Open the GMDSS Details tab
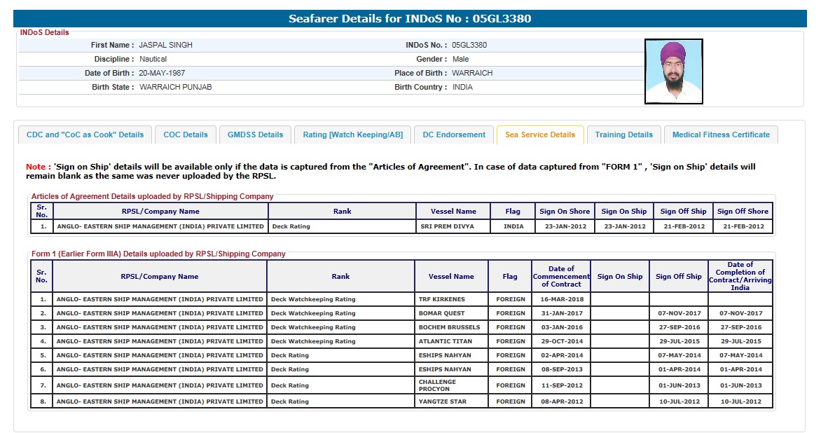This screenshot has width=835, height=433. point(255,135)
